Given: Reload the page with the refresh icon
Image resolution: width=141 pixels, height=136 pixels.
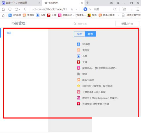Looking at the screenshot, I should point(10,9).
